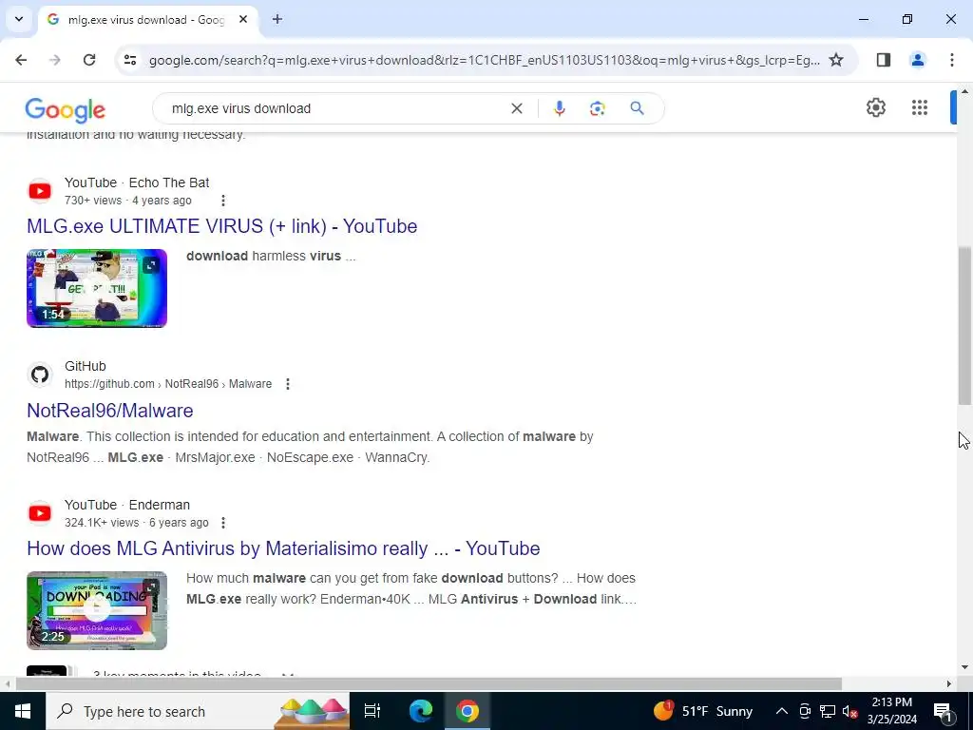View site information icon in address bar
The image size is (973, 730).
point(129,60)
